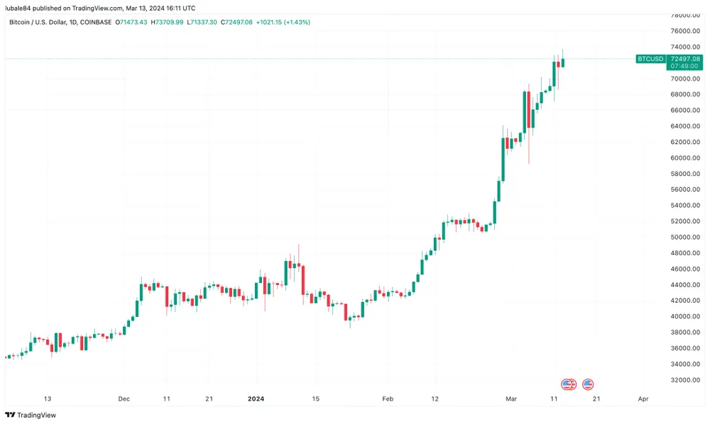Click the rightmost US flag event icon

tap(588, 384)
